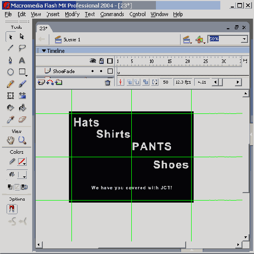Select the Lasso tool

coord(22,48)
